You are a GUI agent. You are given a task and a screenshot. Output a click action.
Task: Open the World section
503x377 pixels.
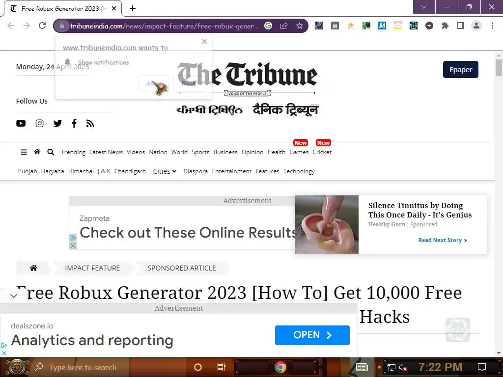point(179,152)
